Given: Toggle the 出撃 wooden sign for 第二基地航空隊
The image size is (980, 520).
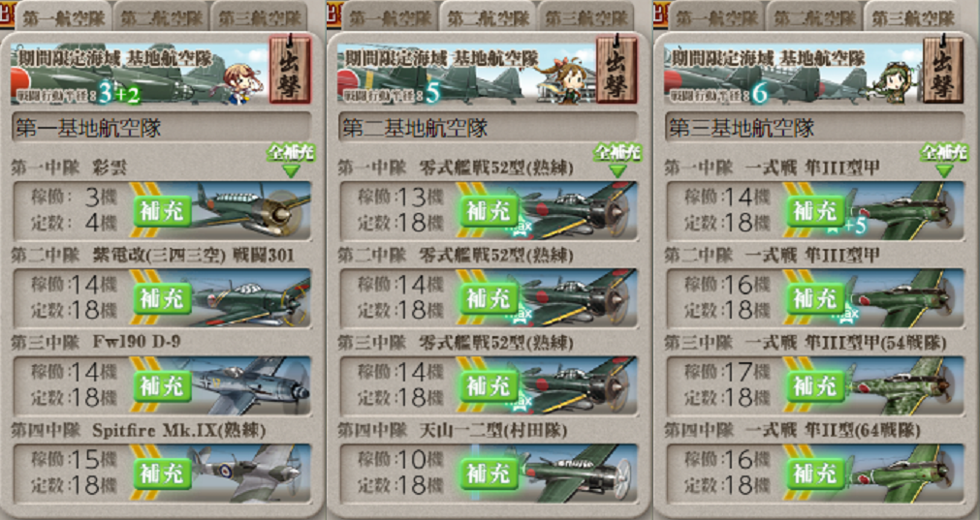Looking at the screenshot, I should pos(616,70).
